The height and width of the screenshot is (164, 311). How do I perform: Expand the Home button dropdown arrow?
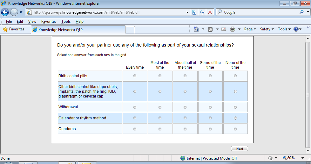point(203,29)
